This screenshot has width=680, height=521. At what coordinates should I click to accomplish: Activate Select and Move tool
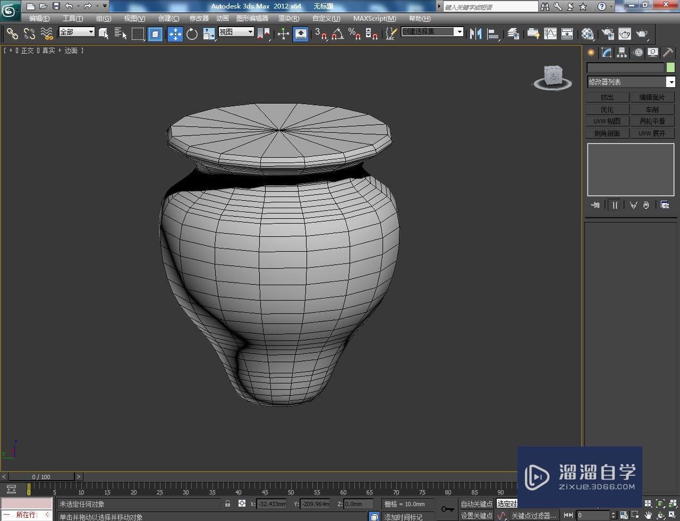pyautogui.click(x=175, y=34)
